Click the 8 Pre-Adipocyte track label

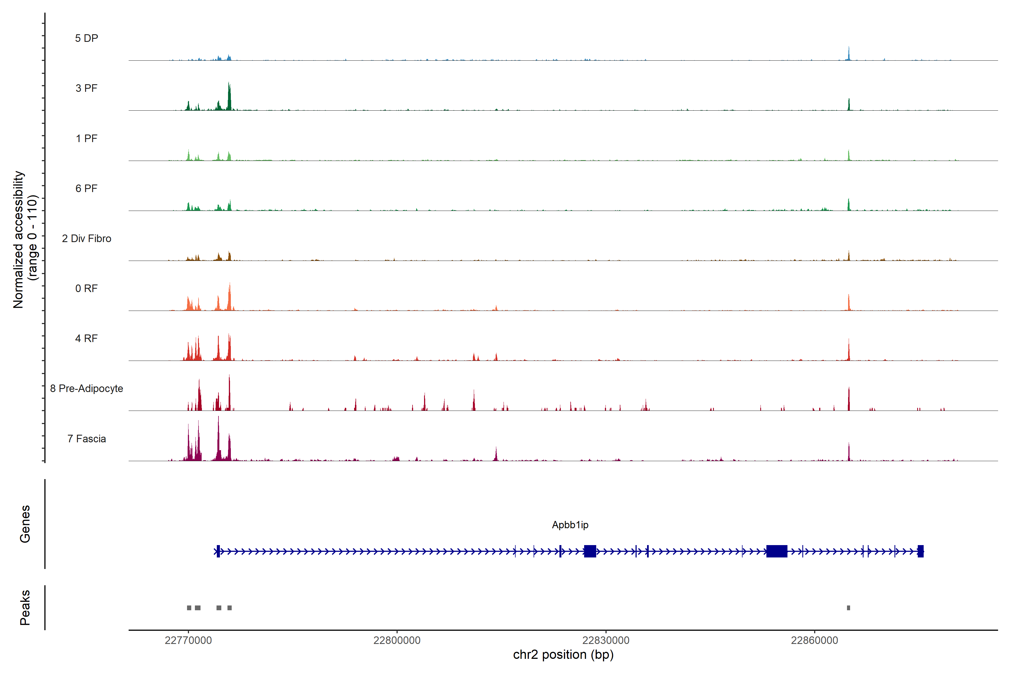pyautogui.click(x=86, y=389)
